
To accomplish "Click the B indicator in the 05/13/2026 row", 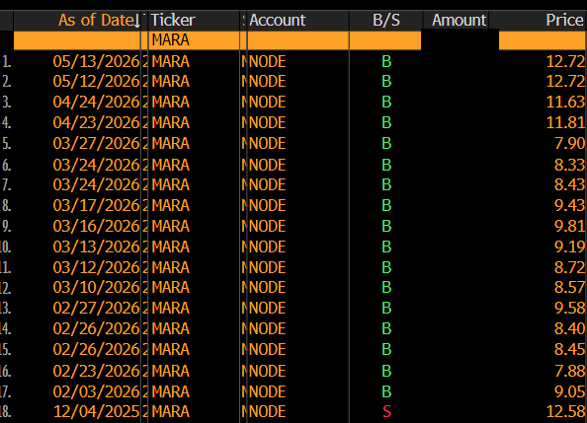I will point(386,62).
